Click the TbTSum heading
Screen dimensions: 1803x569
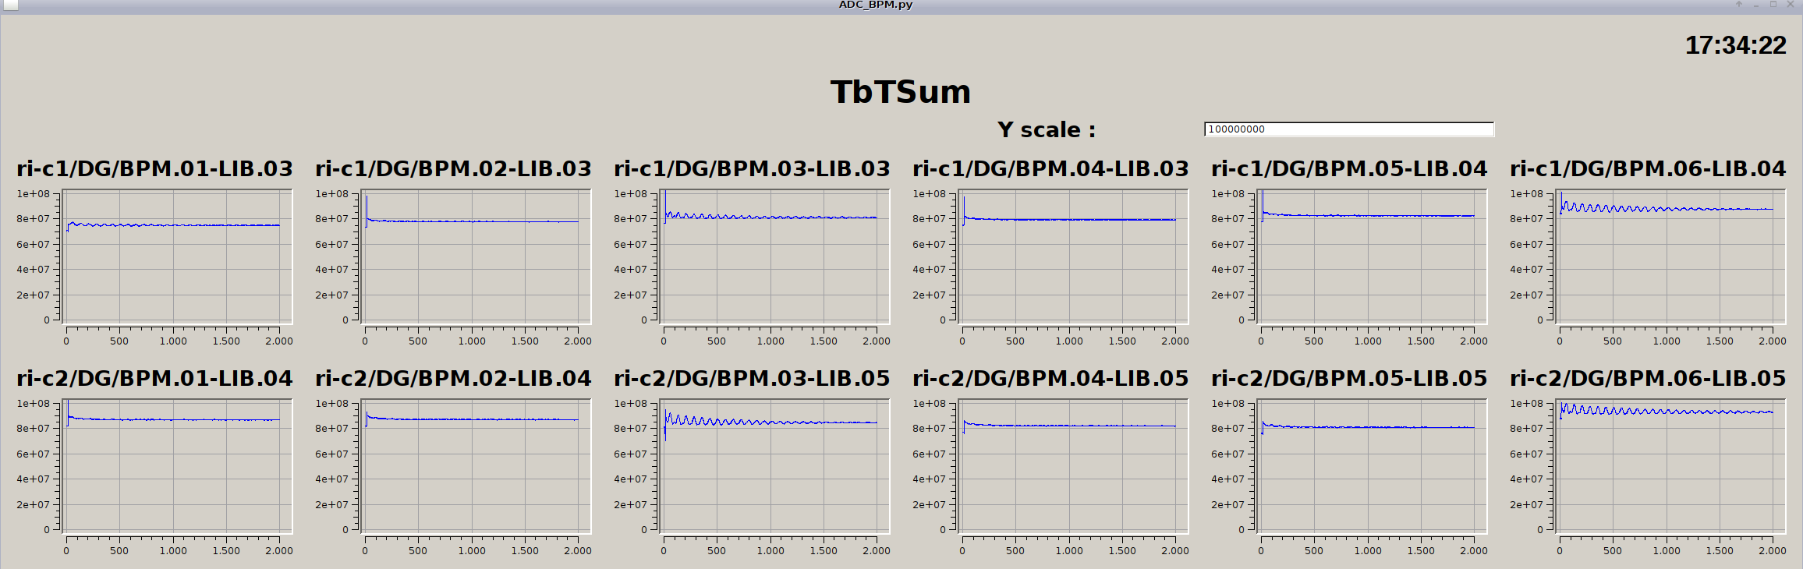901,92
